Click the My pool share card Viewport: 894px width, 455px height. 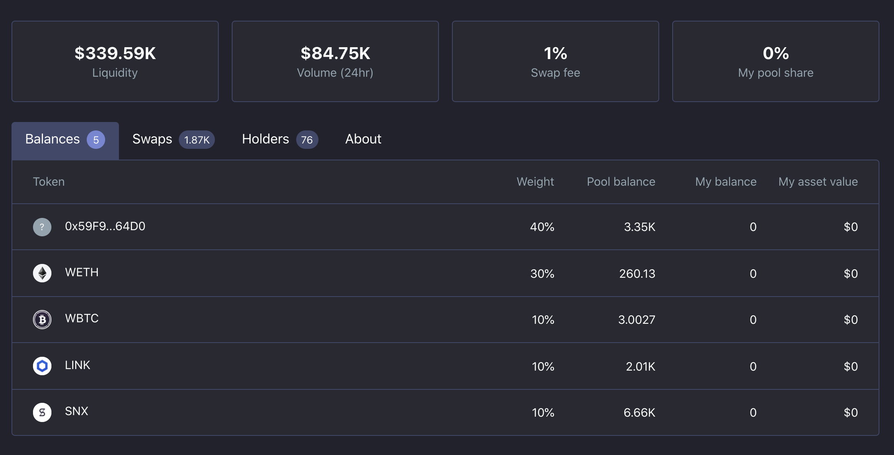(776, 61)
